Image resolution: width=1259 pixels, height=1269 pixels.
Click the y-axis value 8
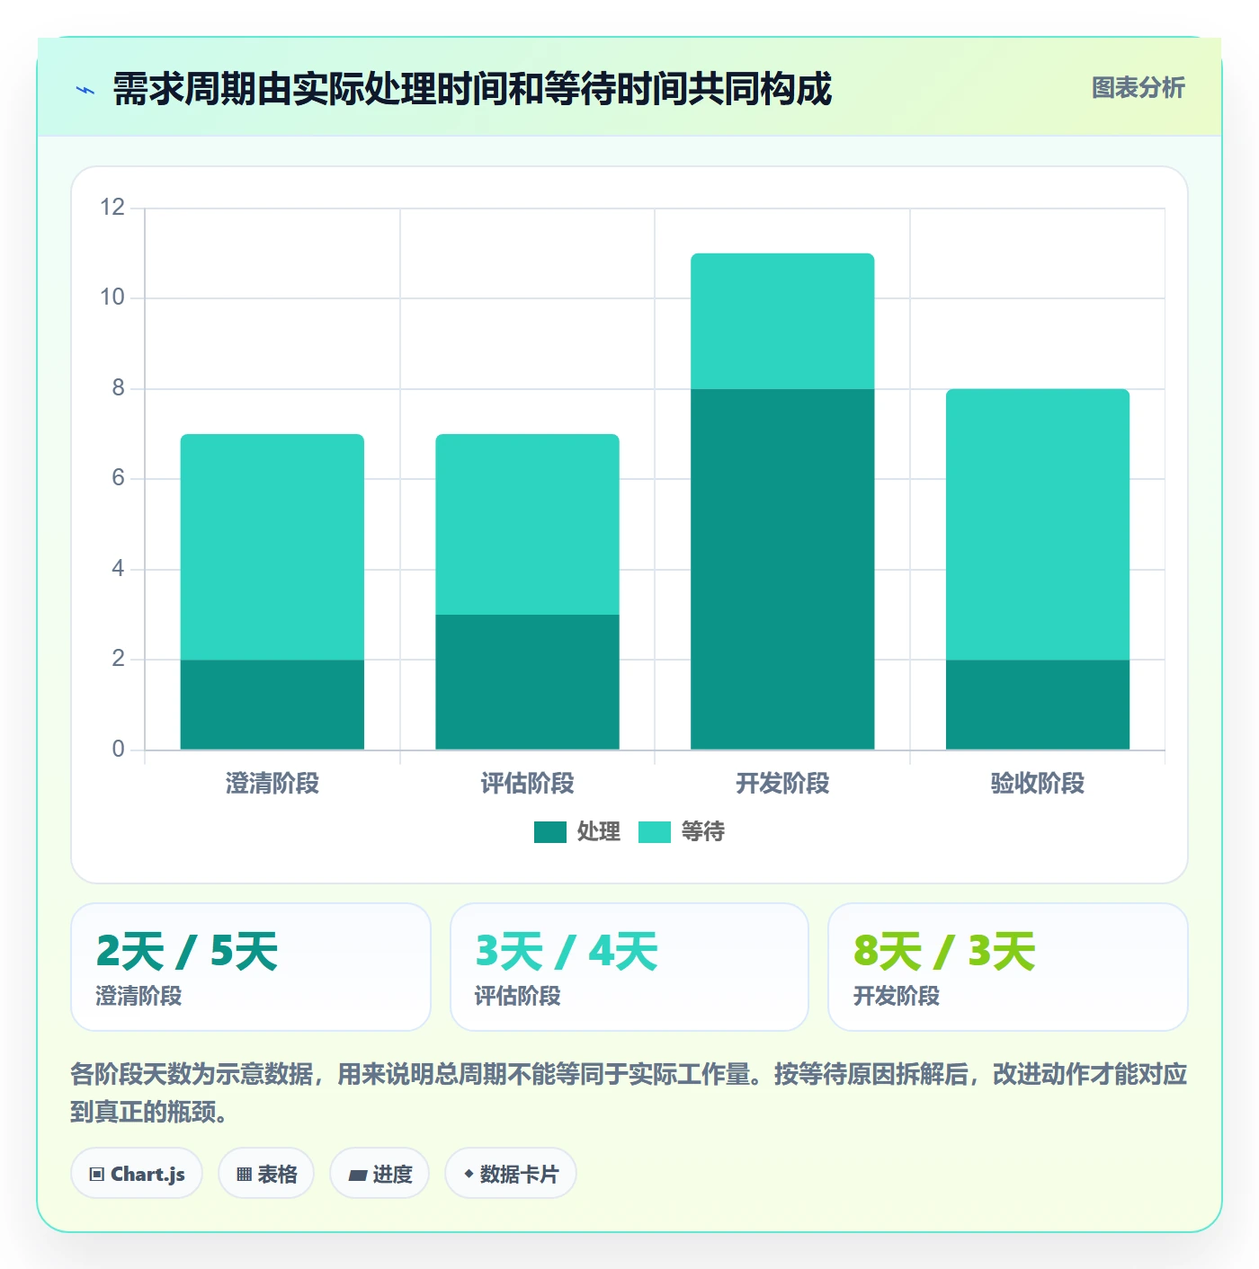118,388
